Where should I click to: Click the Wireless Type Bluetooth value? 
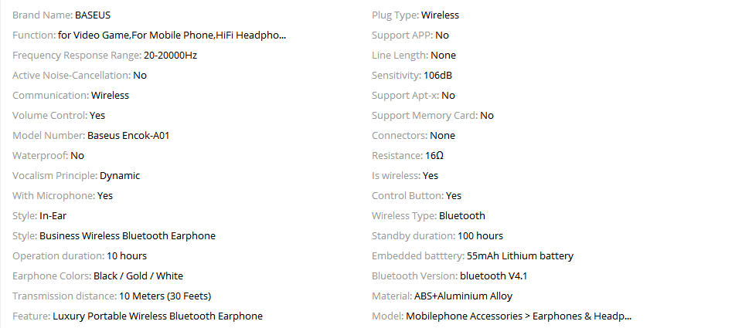coord(462,215)
